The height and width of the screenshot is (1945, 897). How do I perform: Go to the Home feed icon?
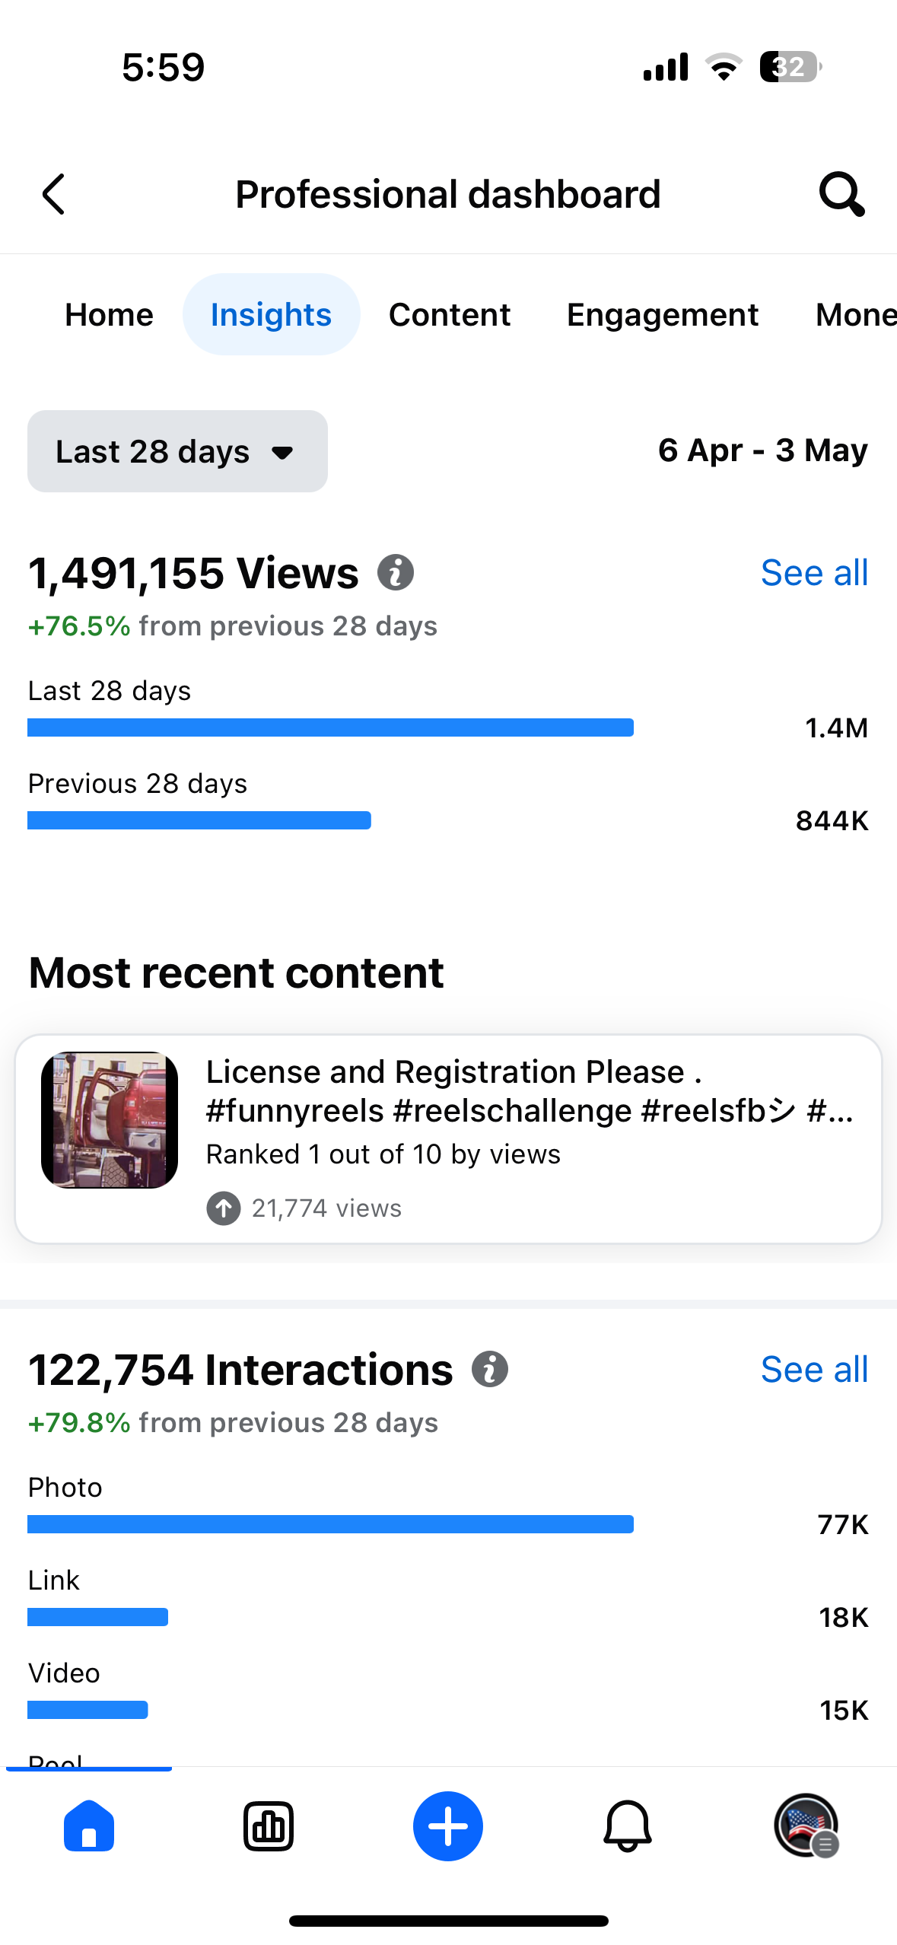click(89, 1826)
